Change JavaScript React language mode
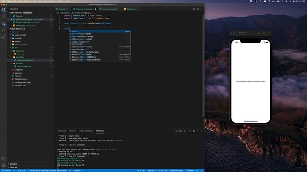Viewport: 307px width, 172px height. [x=177, y=171]
